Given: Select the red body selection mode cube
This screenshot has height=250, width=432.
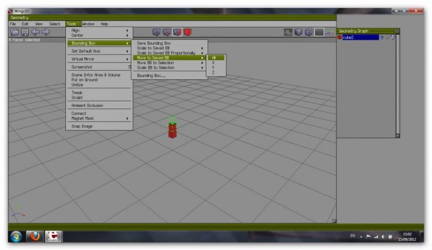Looking at the screenshot, I should 187,32.
